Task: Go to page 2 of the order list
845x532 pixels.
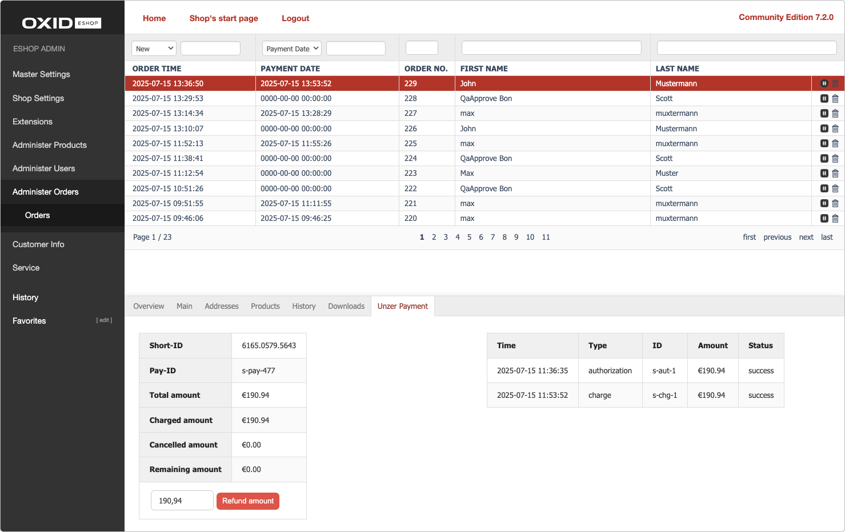Action: click(x=434, y=237)
